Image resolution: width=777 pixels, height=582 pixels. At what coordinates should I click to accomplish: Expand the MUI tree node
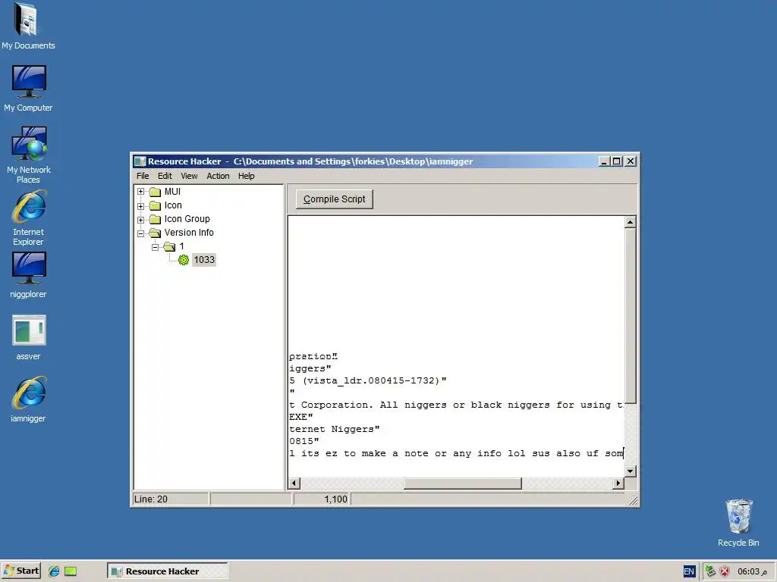[x=140, y=192]
